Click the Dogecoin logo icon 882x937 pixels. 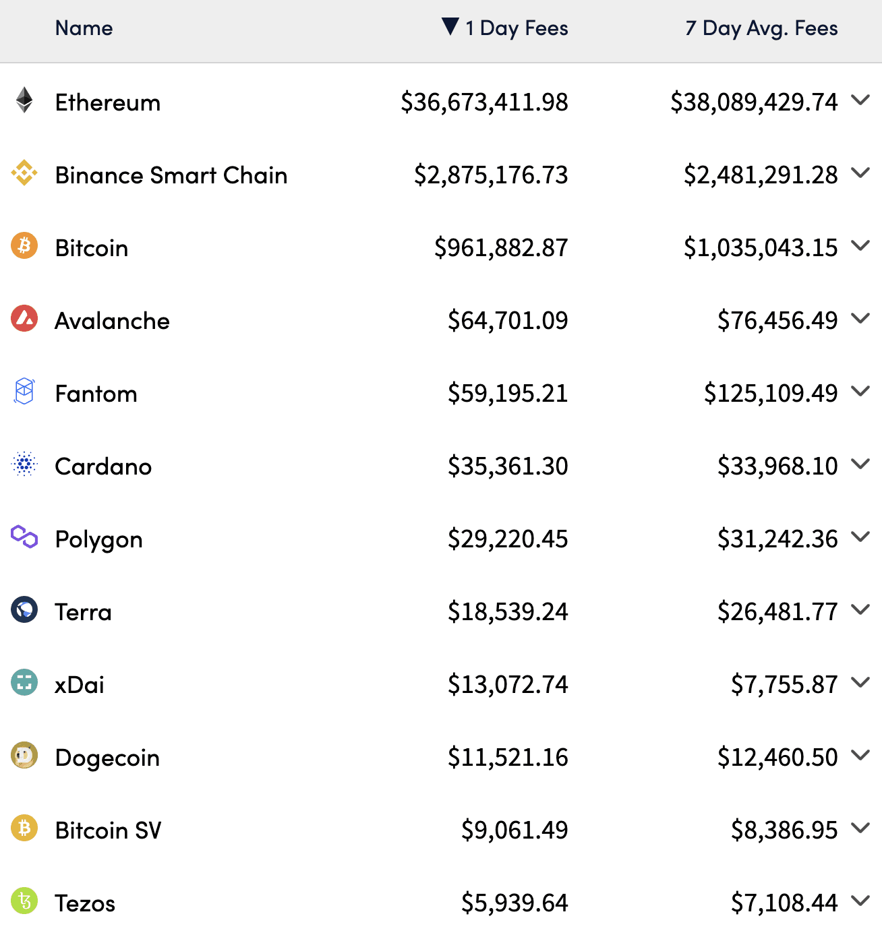[24, 755]
